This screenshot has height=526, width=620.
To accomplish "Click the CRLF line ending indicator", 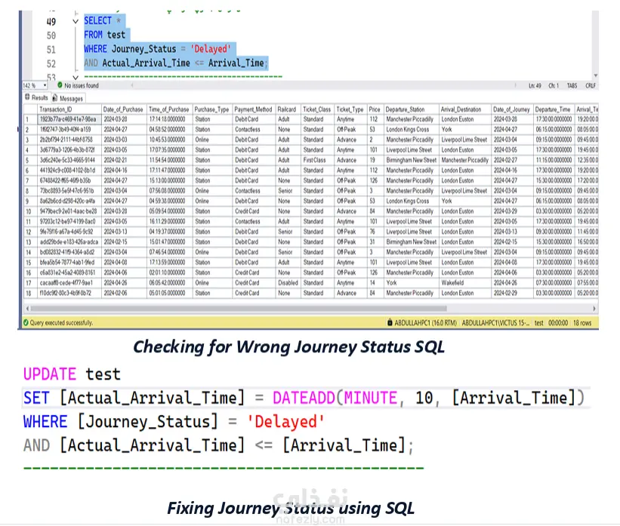I will [x=591, y=86].
